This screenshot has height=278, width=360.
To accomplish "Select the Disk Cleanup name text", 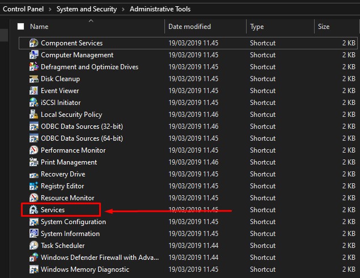I will click(61, 79).
